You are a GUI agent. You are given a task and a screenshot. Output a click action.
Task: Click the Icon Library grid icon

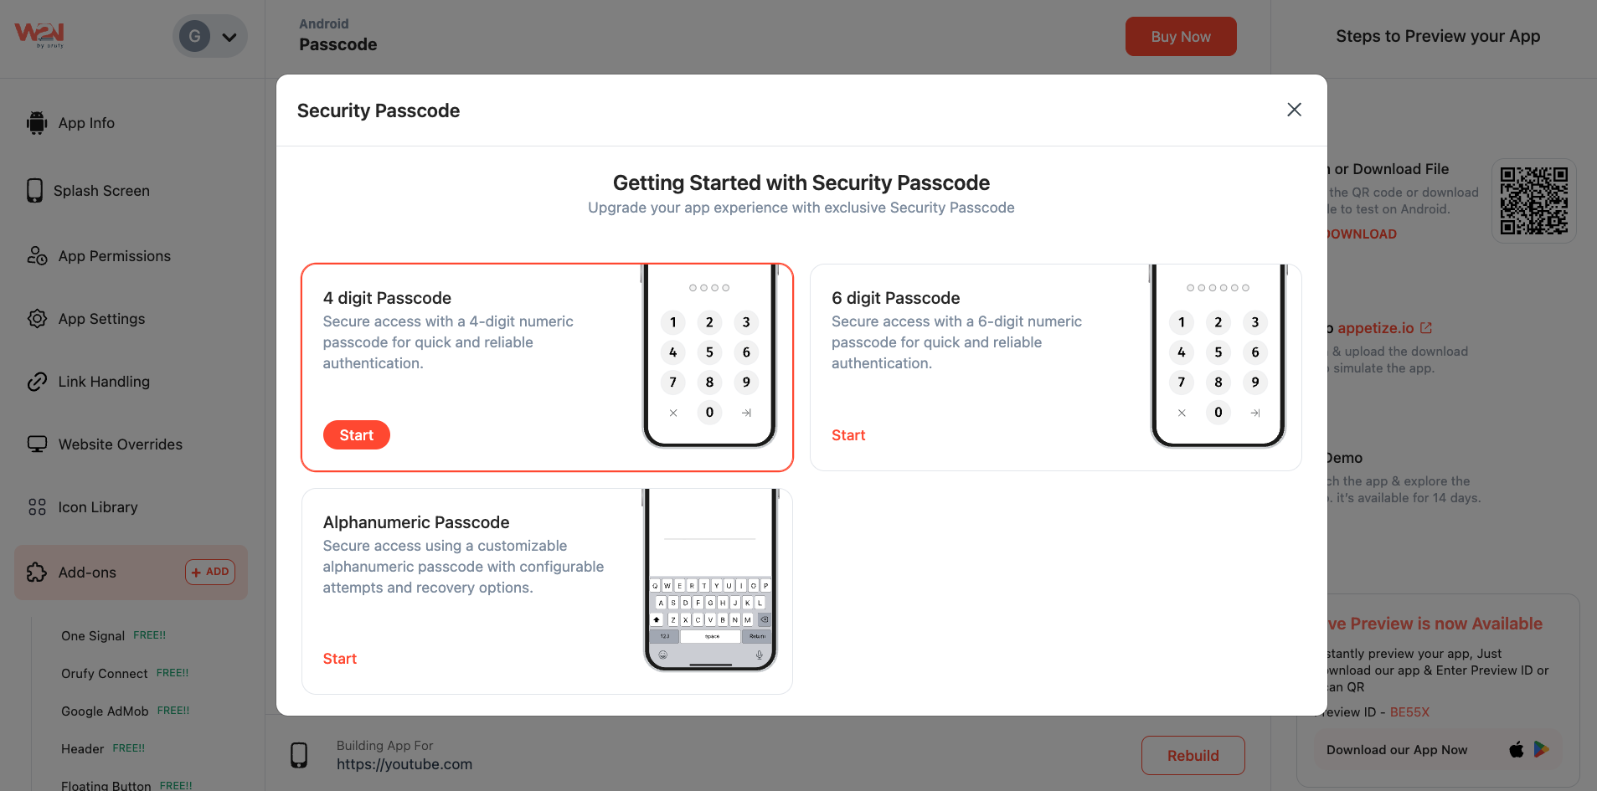[x=37, y=507]
